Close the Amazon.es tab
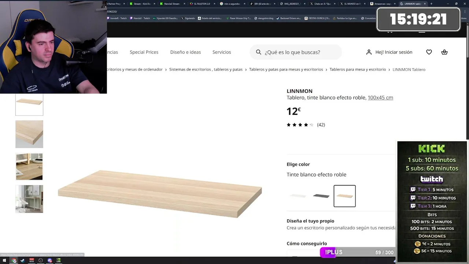Screen dimensions: 469x264 pyautogui.click(x=395, y=4)
